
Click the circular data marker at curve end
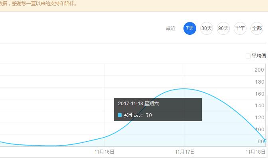[266, 141]
